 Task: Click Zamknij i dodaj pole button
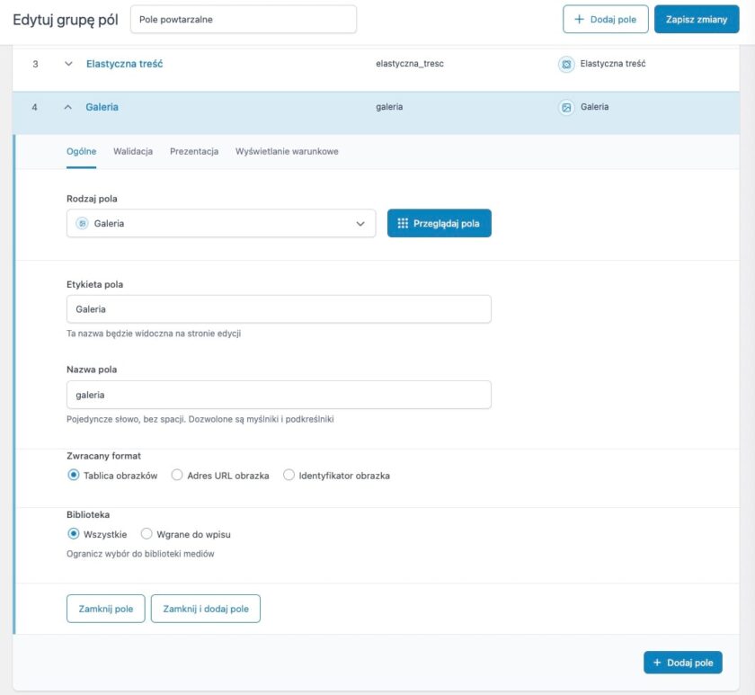click(x=206, y=609)
